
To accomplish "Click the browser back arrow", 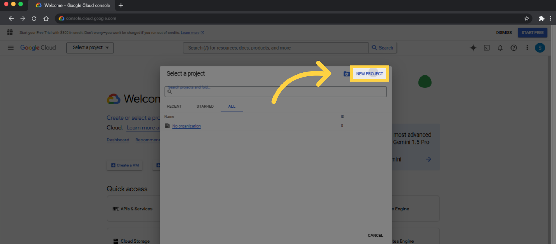I will (x=11, y=18).
